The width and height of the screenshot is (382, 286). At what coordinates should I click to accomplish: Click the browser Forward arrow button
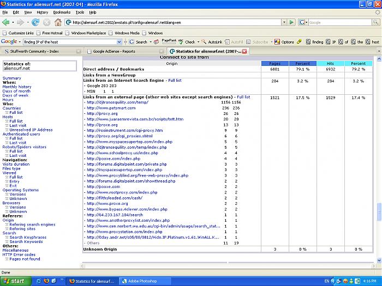coord(21,22)
